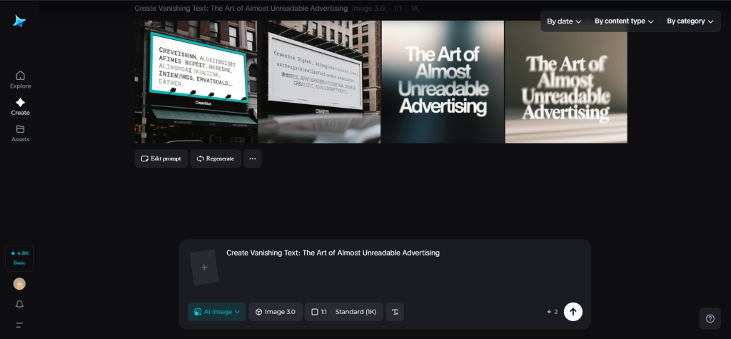Viewport: 731px width, 339px height.
Task: Open the Explore page
Action: click(20, 79)
